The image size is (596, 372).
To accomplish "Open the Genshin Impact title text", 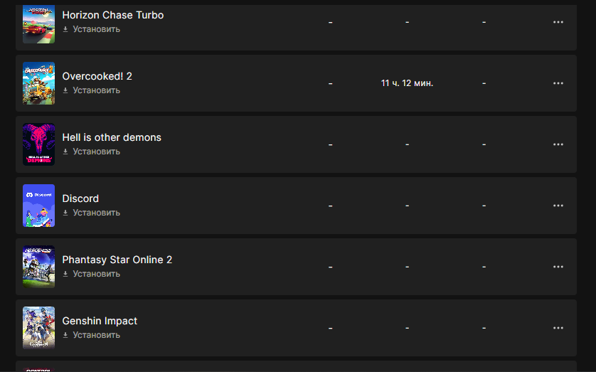I will pos(100,321).
